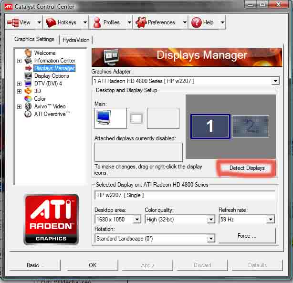Expand the Information Center tree node
The image size is (293, 283).
pyautogui.click(x=19, y=61)
